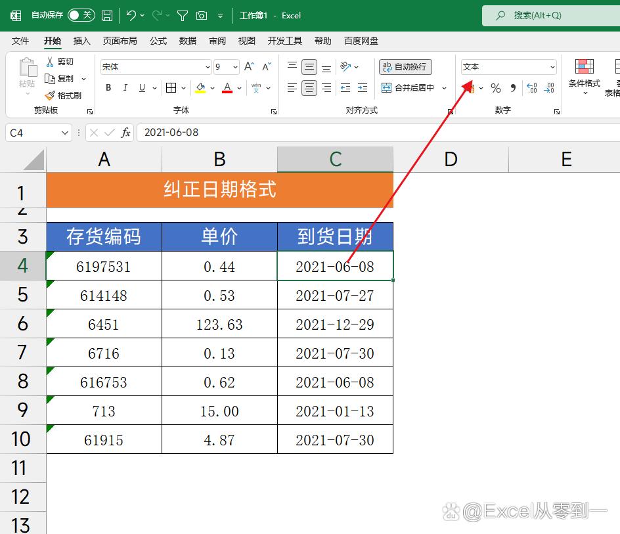Screen dimensions: 620x534
Task: Cut selection with the scissors icon
Action: pos(50,62)
